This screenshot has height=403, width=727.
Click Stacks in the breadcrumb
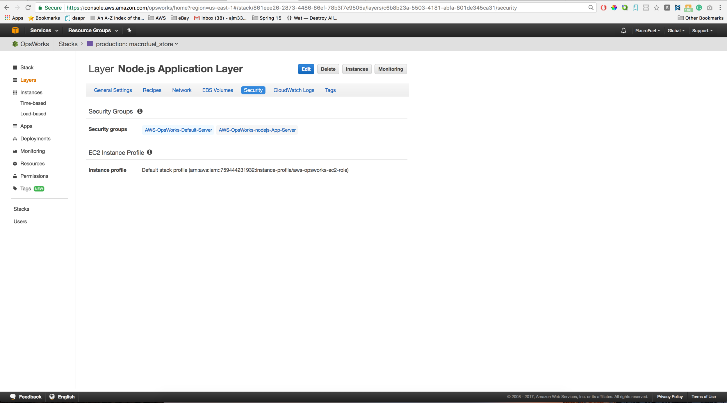[x=68, y=44]
